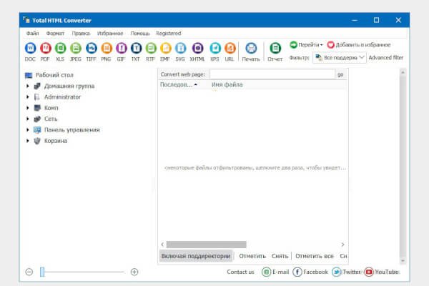Click the go button
Screen dimensions: 429x286
coord(340,74)
